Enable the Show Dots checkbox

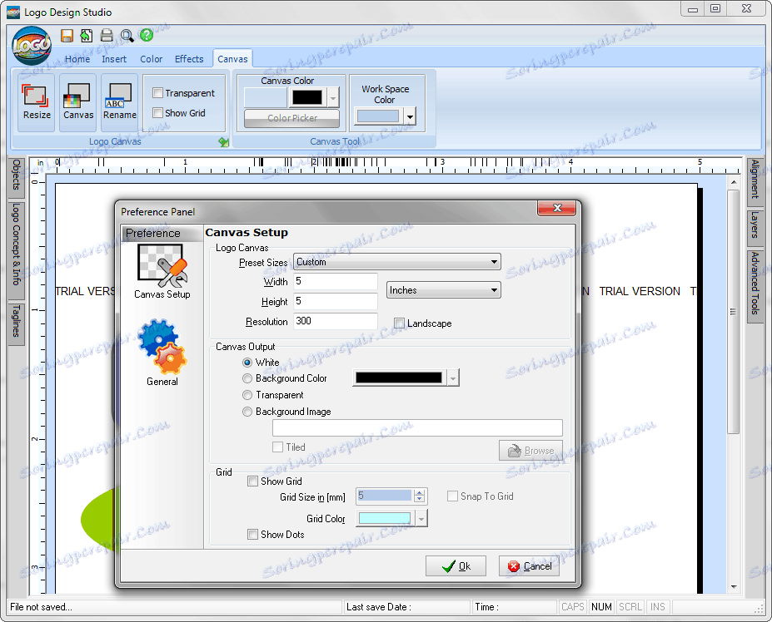tap(252, 535)
